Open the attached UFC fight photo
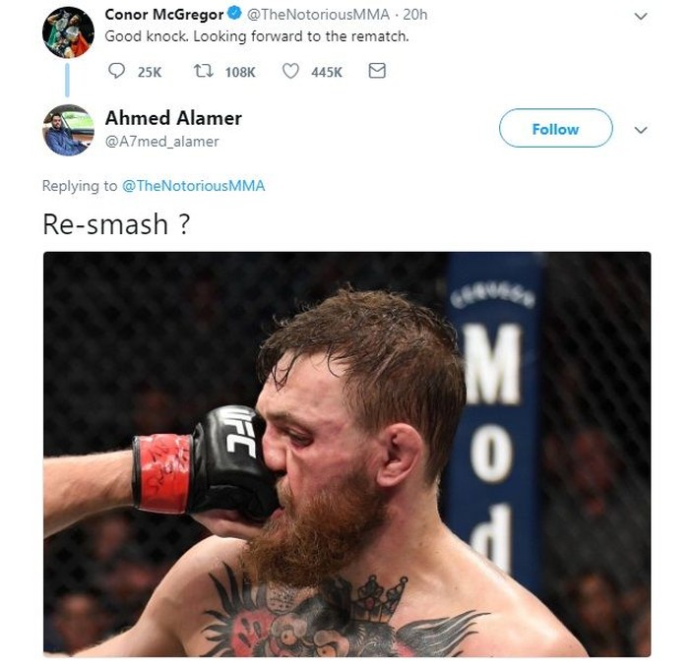Screen dimensions: 689x667 click(x=346, y=455)
